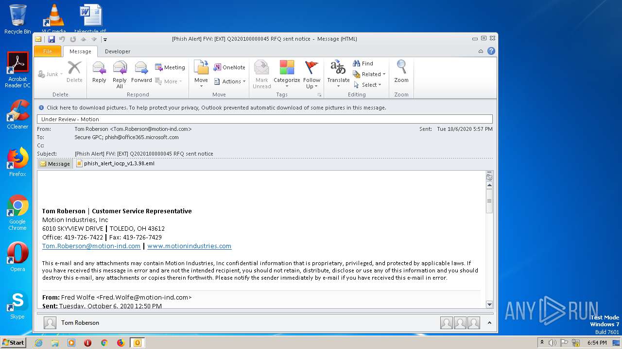Open the Translate options

point(338,73)
